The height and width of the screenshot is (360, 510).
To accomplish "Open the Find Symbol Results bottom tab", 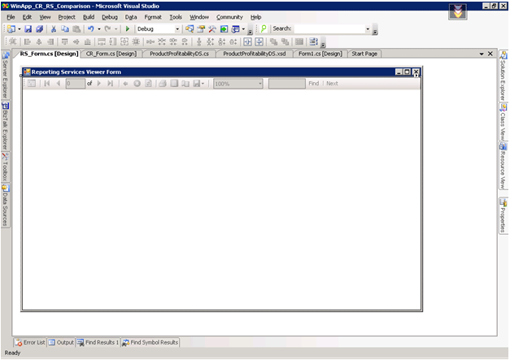I will coord(150,342).
